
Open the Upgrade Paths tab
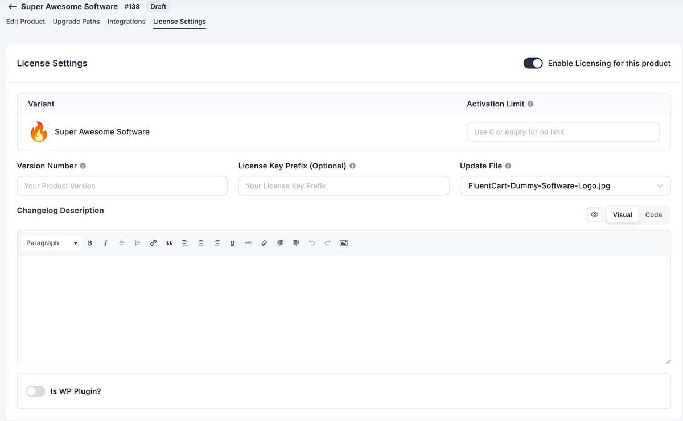coord(76,21)
